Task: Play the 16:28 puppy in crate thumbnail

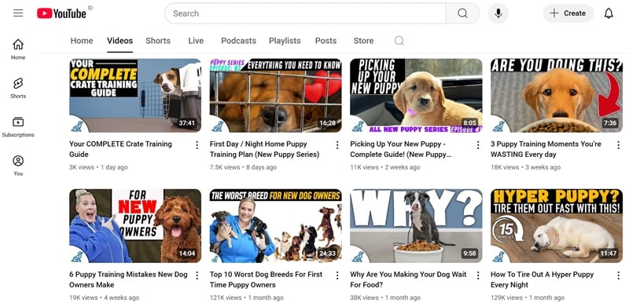Action: 276,95
